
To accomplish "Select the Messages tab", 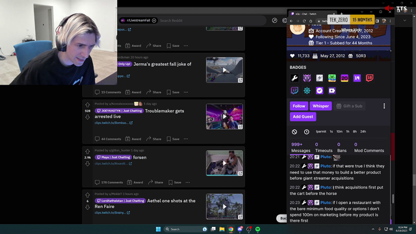I will click(x=300, y=148).
